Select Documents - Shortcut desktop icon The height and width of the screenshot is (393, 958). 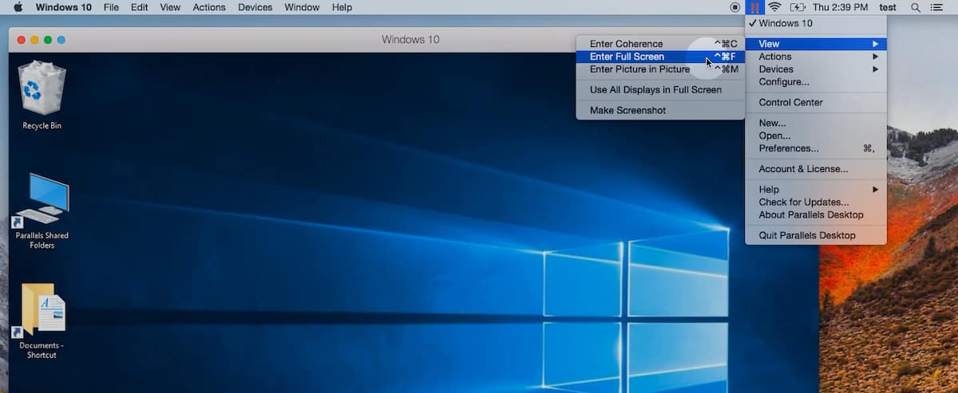pos(42,321)
